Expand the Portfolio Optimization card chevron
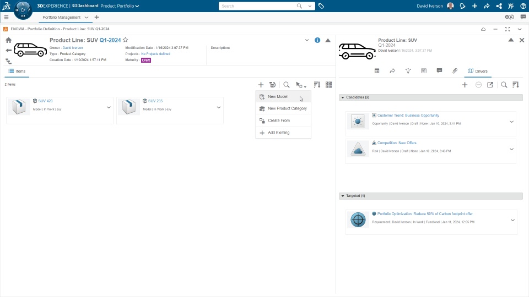Image resolution: width=529 pixels, height=297 pixels. point(512,220)
